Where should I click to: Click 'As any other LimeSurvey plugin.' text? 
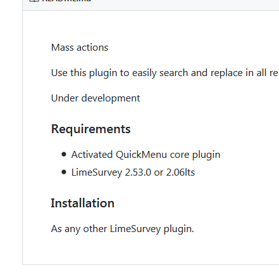(123, 229)
